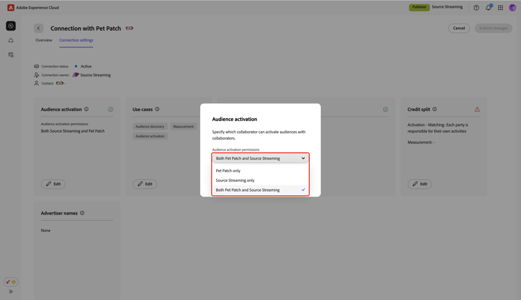Click the contact person icon
The image size is (521, 300).
click(37, 83)
